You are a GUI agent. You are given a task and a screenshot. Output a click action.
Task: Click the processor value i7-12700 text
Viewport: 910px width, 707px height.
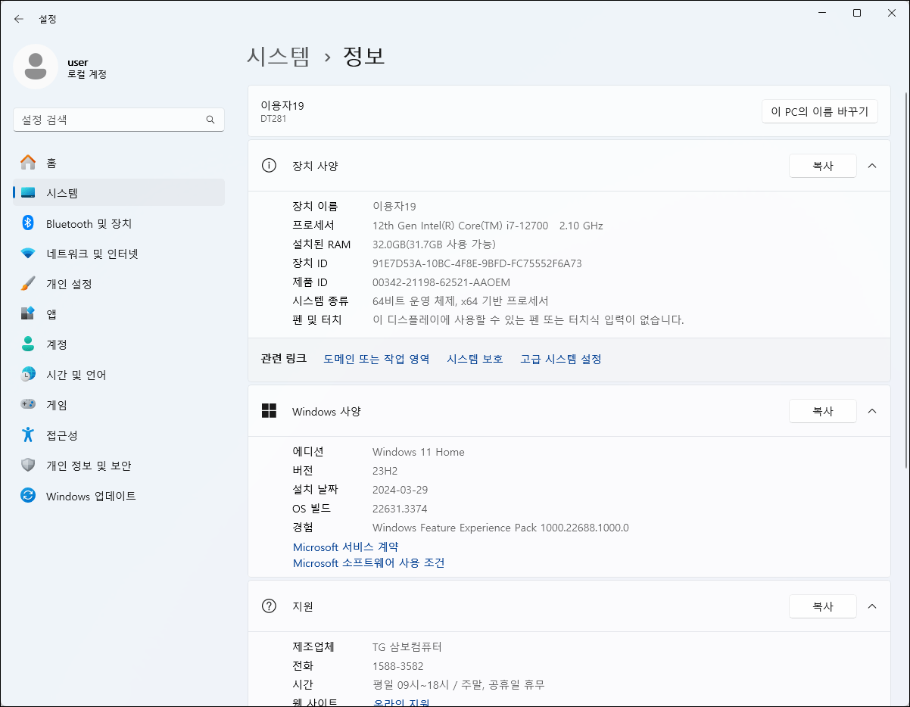click(488, 226)
